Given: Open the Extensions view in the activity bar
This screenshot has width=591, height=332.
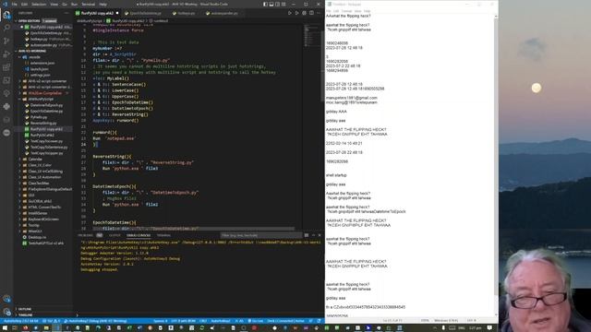Looking at the screenshot, I should pos(6,67).
